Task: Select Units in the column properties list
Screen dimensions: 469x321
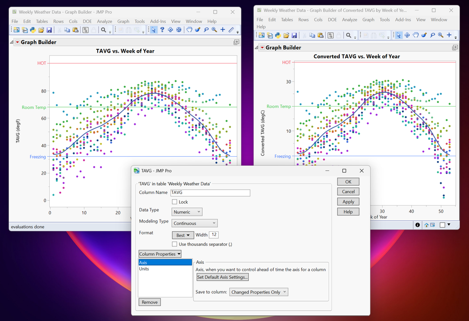Action: (x=144, y=269)
